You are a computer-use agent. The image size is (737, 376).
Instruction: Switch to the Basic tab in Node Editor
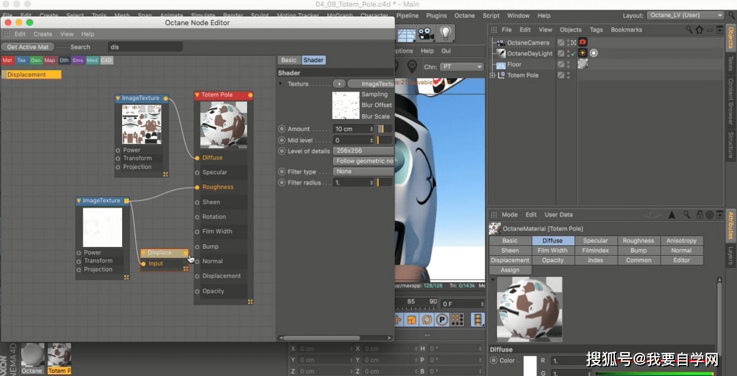pos(289,60)
